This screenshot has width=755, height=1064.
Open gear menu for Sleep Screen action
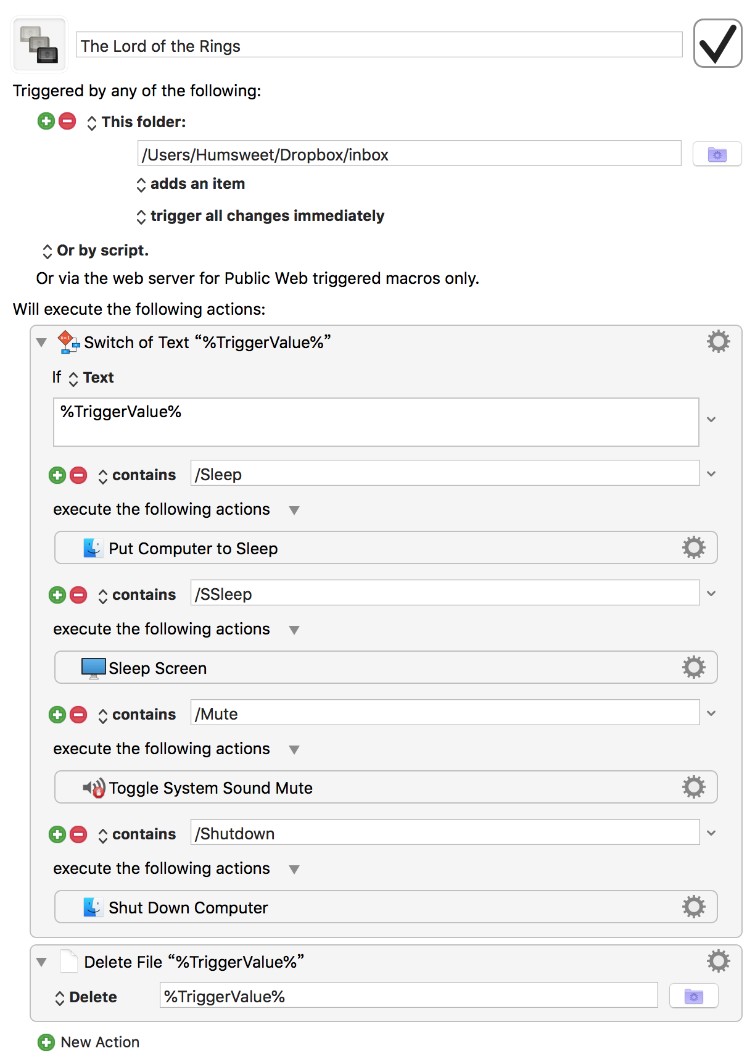point(693,667)
